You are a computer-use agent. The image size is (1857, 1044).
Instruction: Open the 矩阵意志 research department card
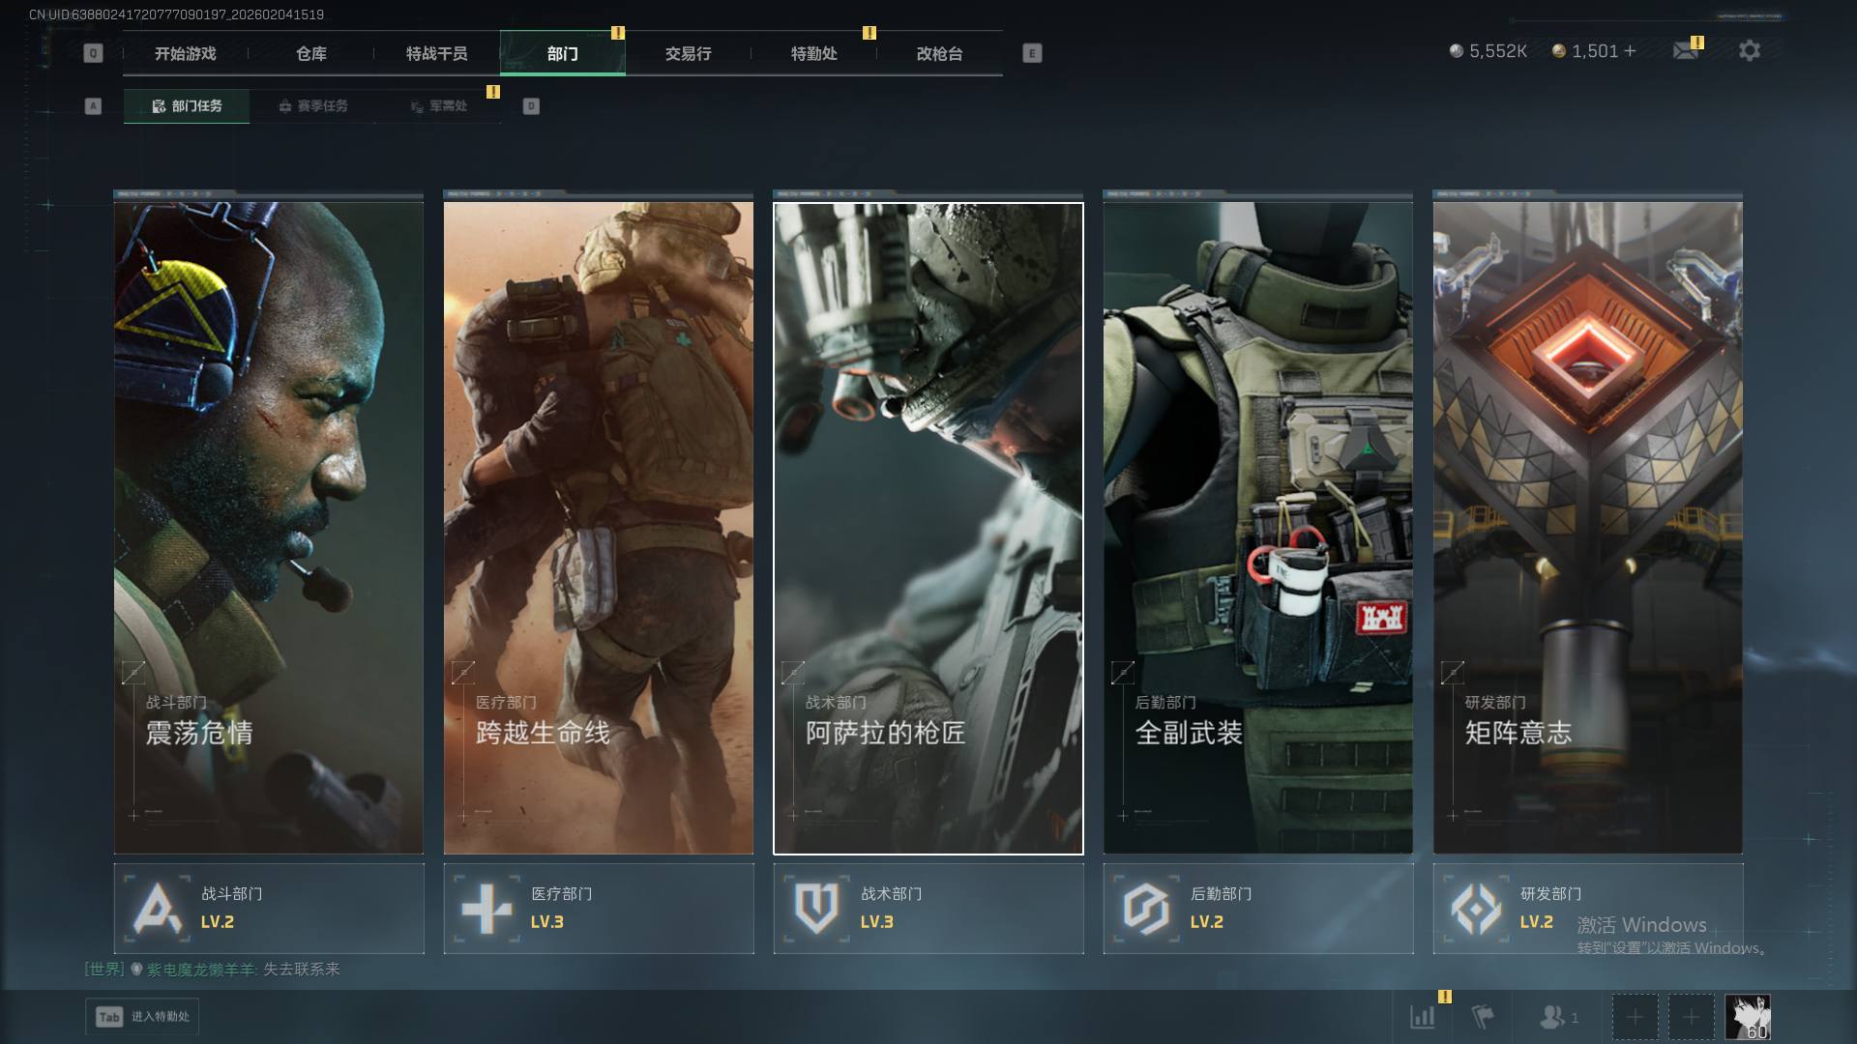tap(1587, 527)
